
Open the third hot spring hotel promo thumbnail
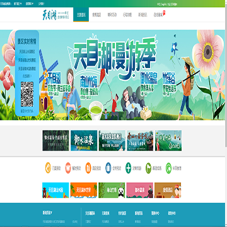(112, 141)
